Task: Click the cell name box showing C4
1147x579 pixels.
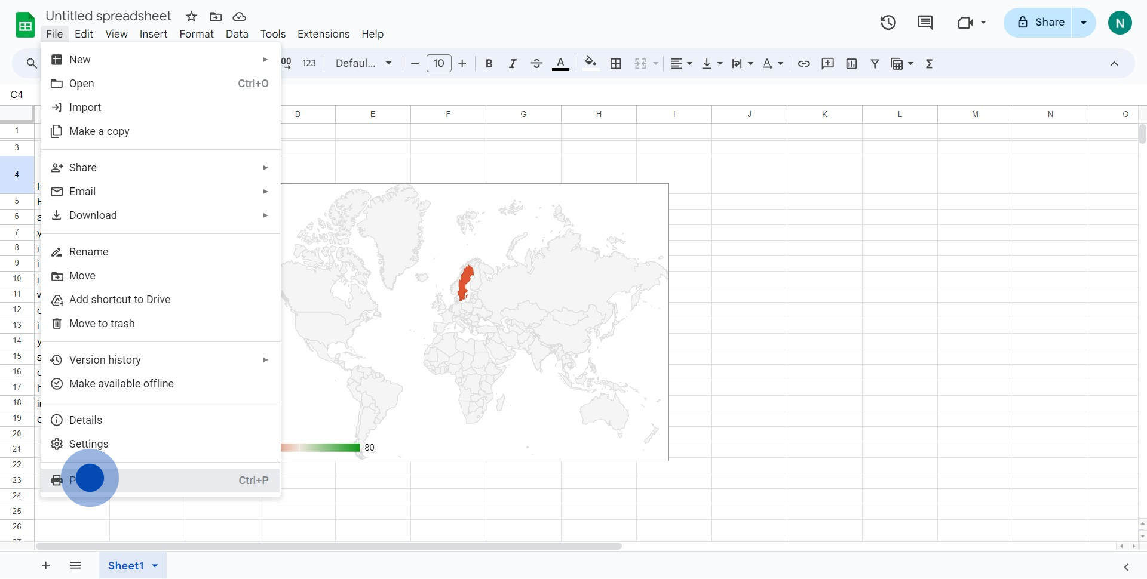Action: click(17, 94)
